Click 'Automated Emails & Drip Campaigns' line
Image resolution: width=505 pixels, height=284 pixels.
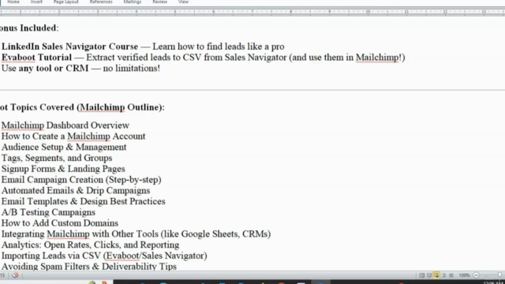(76, 191)
